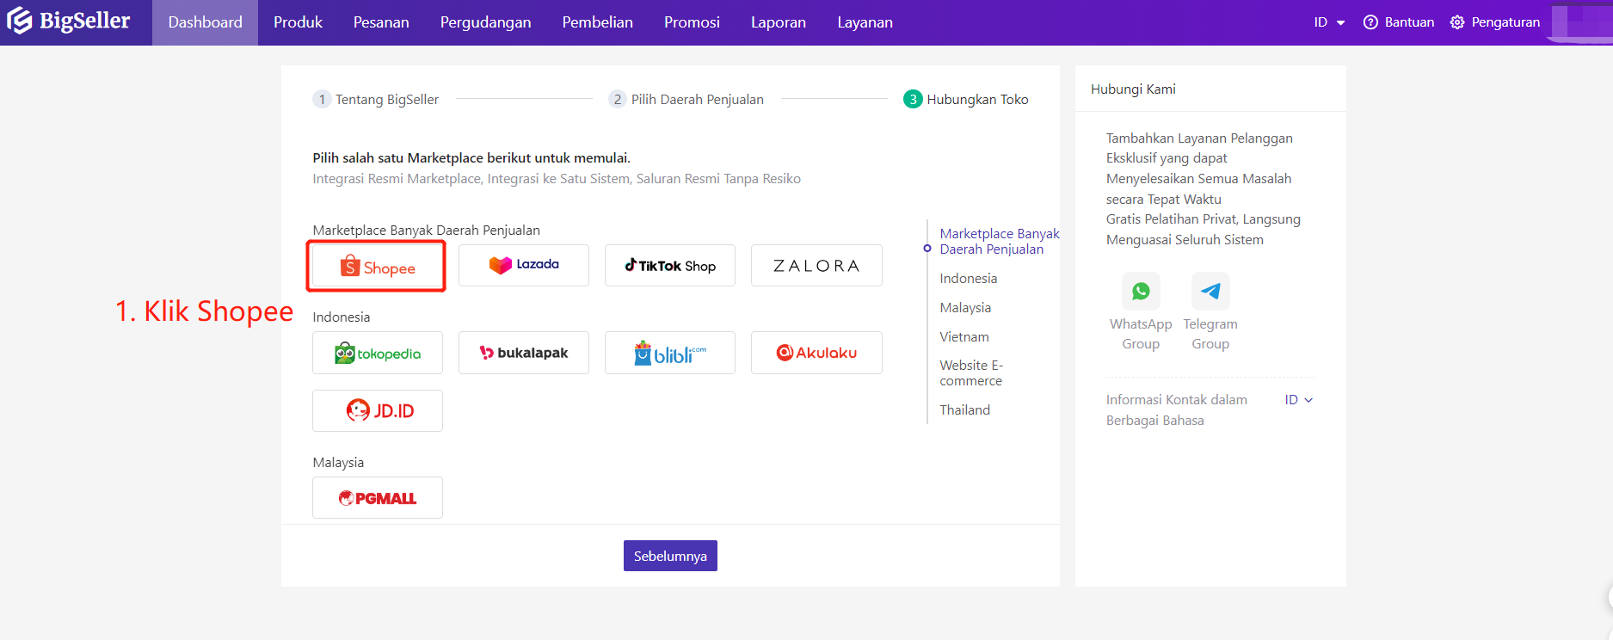
Task: Jump to Vietnam section in side nav
Action: (x=964, y=337)
